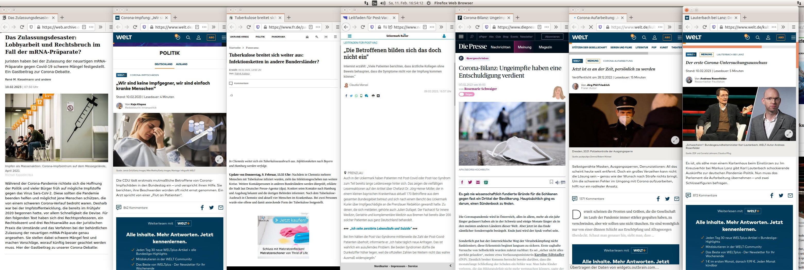
Task: Open the Panorama breadcrumb on fr.de
Action: (x=252, y=48)
